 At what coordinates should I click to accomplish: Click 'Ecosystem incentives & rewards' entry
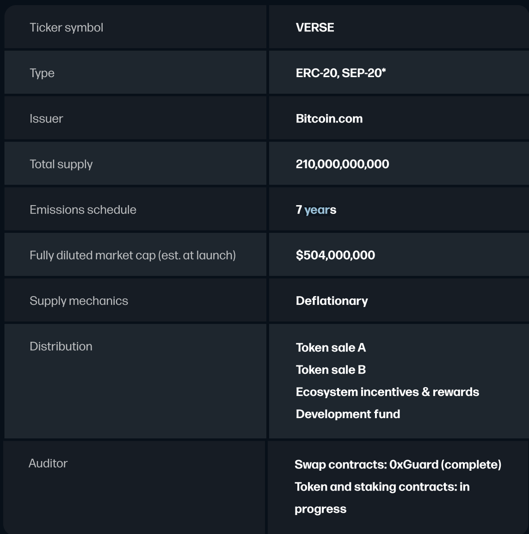coord(388,392)
